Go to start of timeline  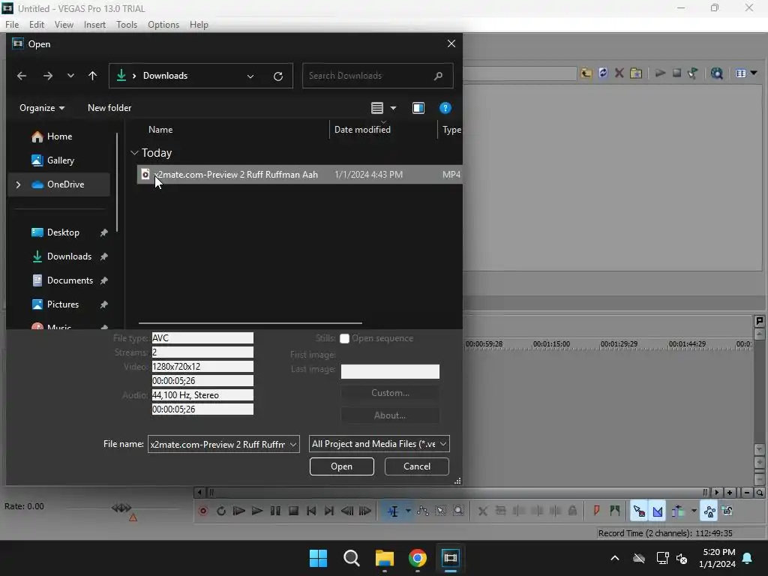pyautogui.click(x=311, y=511)
